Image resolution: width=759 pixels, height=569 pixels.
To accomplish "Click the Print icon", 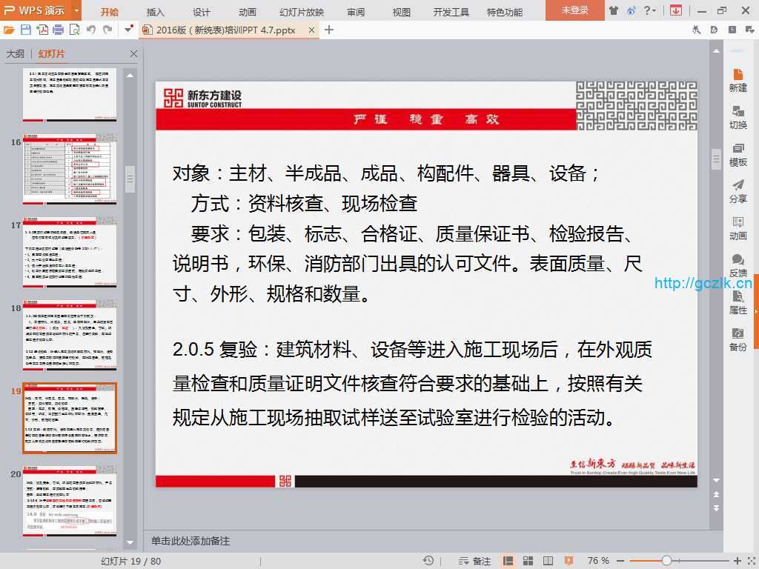I will [58, 30].
